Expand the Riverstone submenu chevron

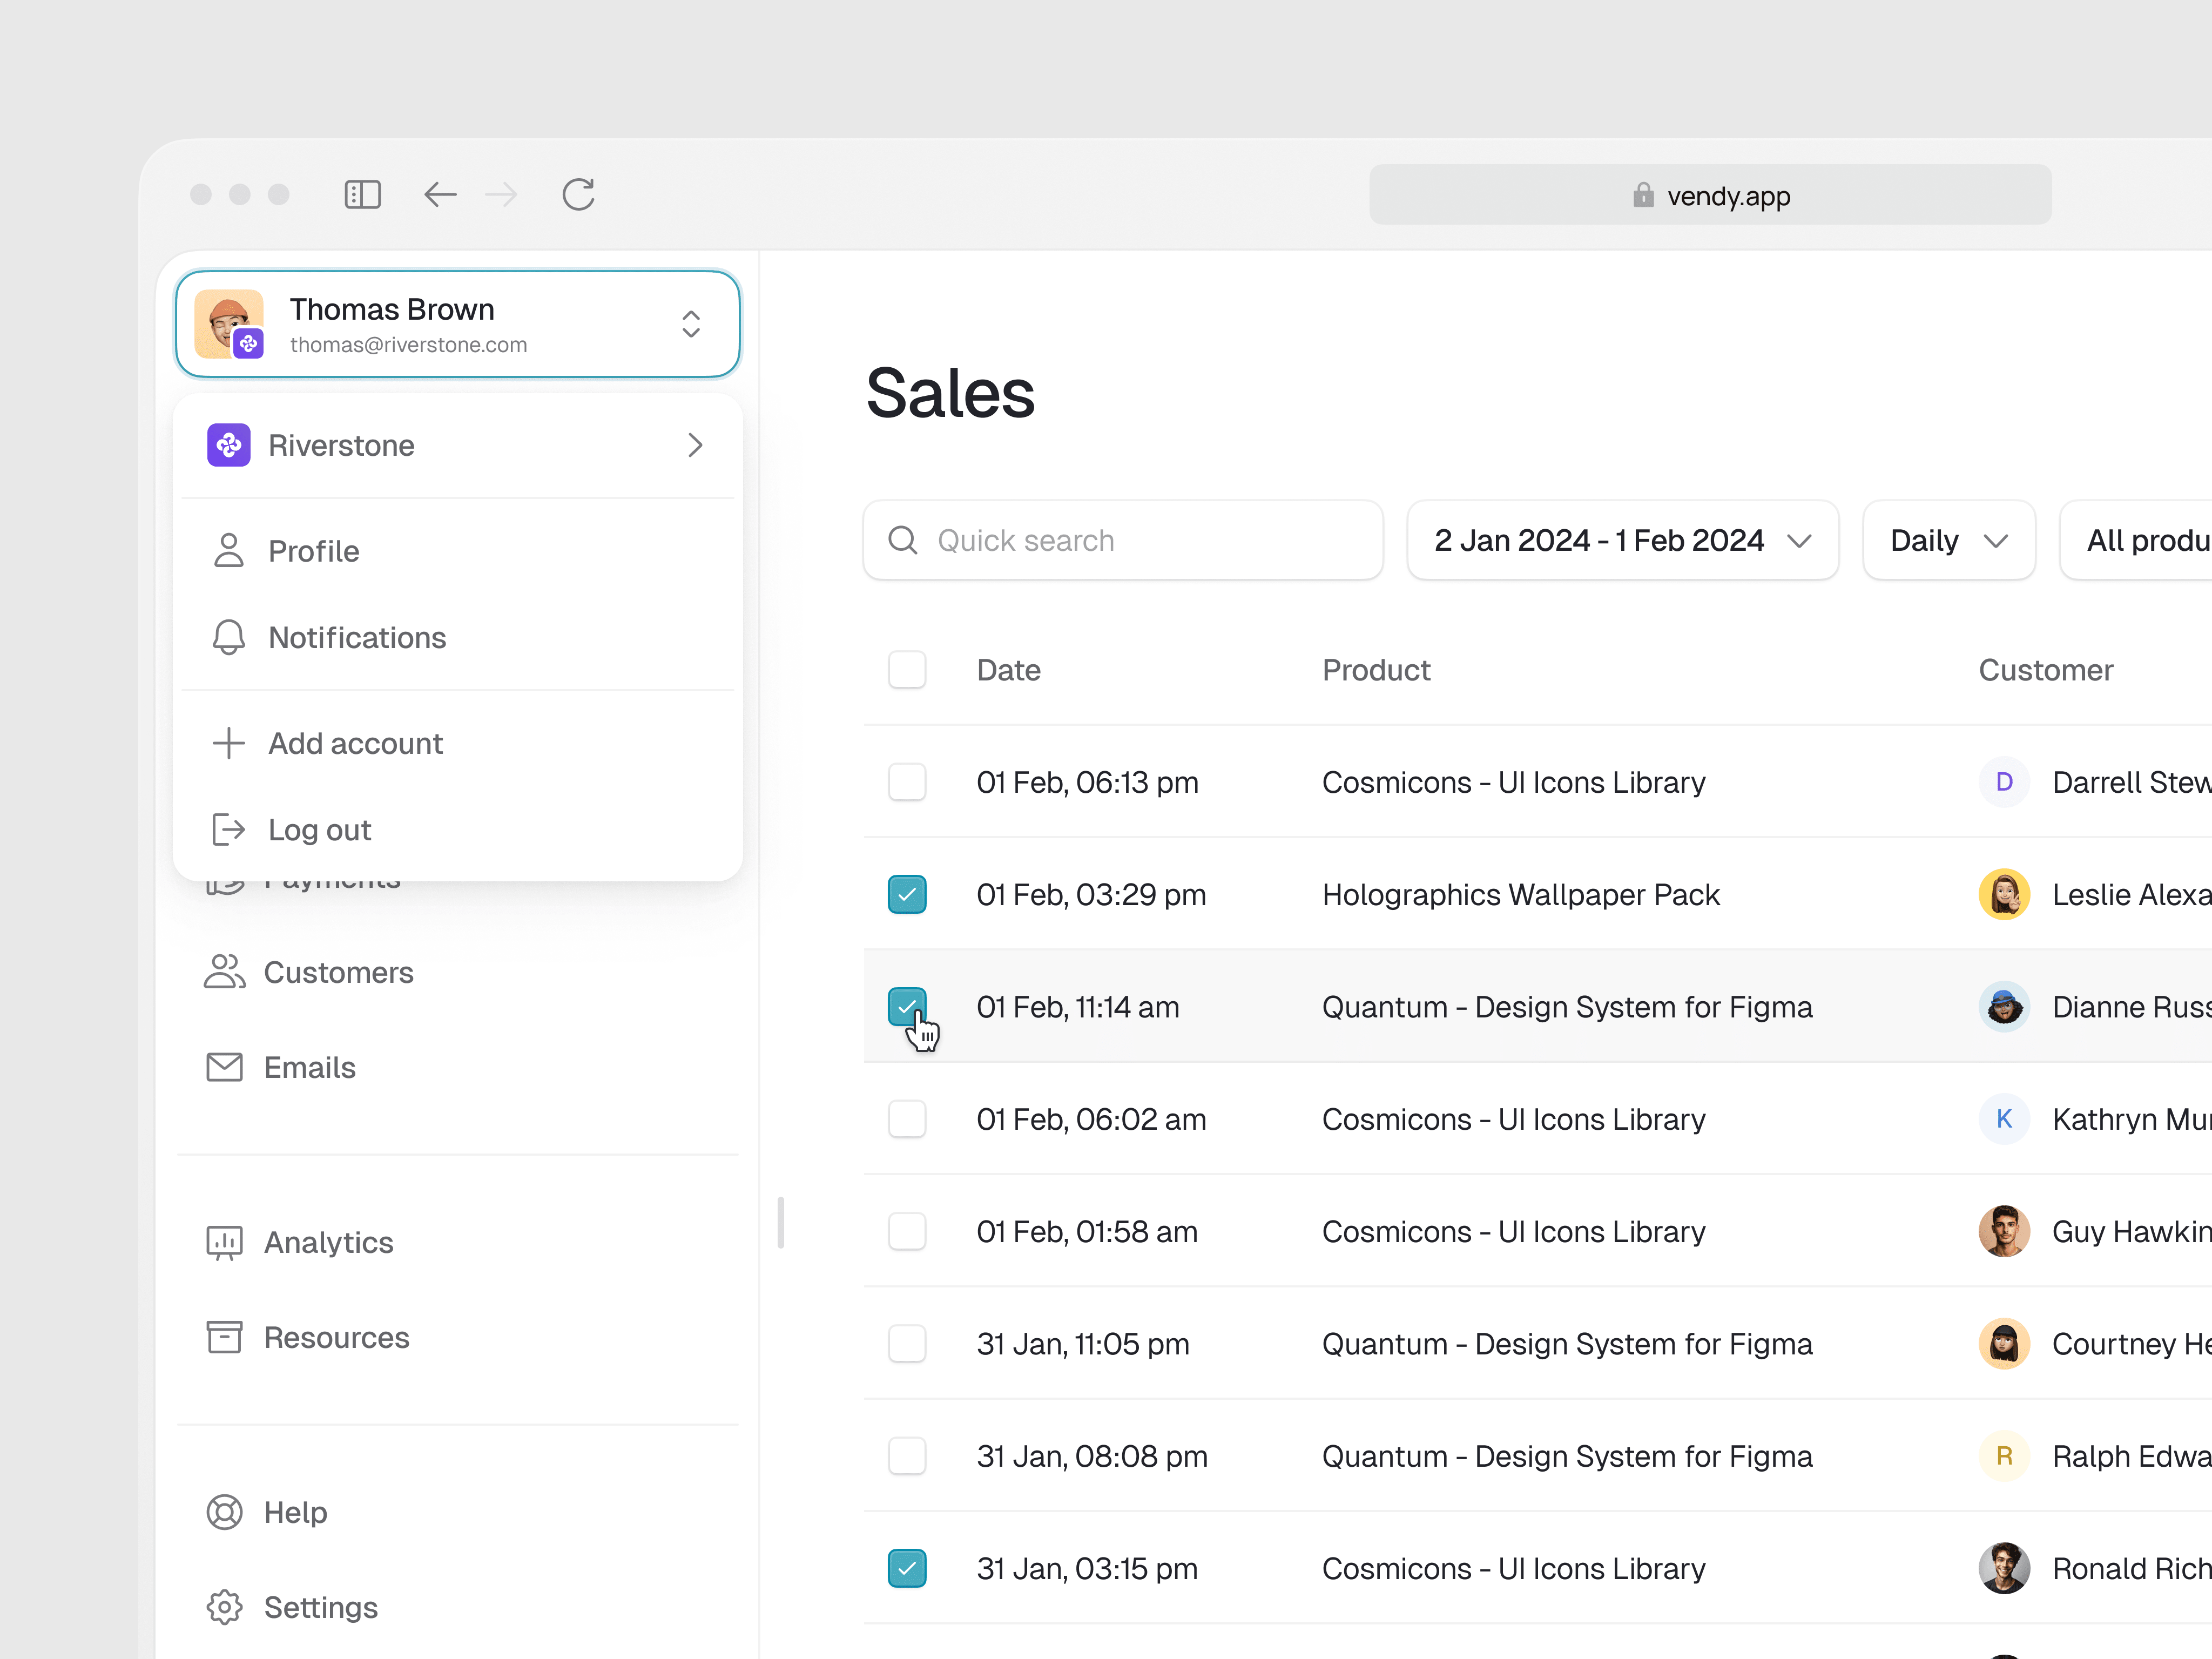695,445
